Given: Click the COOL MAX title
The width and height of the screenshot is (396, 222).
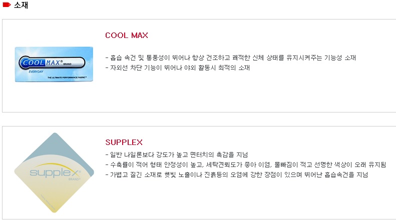Looking at the screenshot, I should (127, 35).
